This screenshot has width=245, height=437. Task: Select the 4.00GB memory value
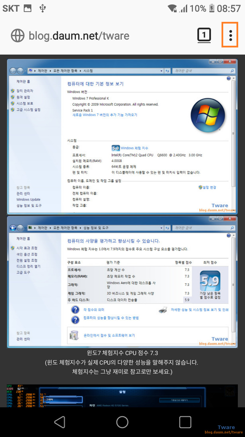coord(116,161)
